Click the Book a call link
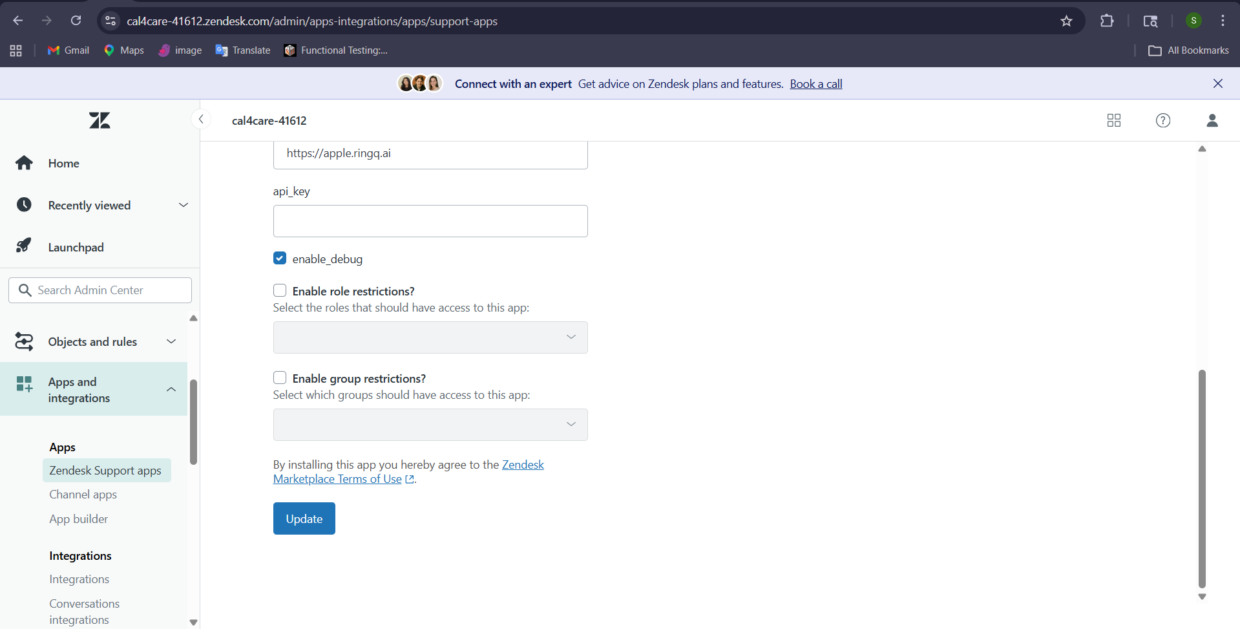The width and height of the screenshot is (1240, 629). (816, 84)
